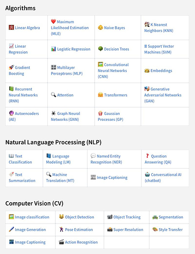Open the Linear Algebra link
195x254 pixels.
click(27, 28)
